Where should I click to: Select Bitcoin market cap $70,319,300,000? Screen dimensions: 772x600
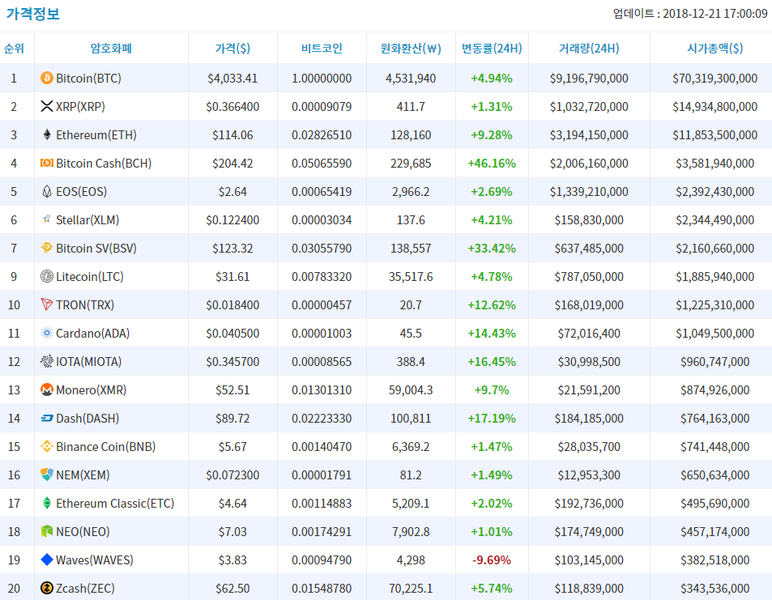[x=714, y=79]
